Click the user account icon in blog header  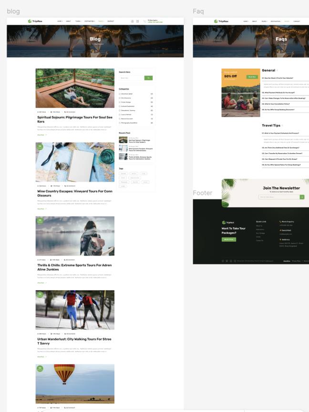pyautogui.click(x=133, y=21)
